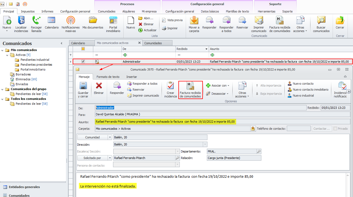This screenshot has width=353, height=197.
Task: Open the Solicitado por dropdown arrow
Action: 110,158
